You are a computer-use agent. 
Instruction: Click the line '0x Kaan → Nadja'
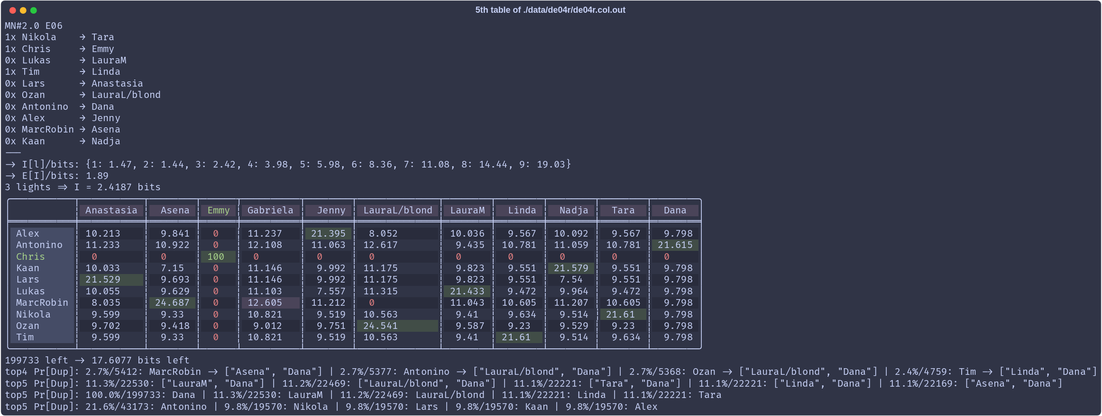[x=63, y=141]
